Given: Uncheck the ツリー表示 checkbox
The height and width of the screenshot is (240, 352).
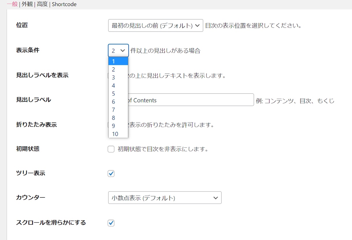Looking at the screenshot, I should pos(111,173).
